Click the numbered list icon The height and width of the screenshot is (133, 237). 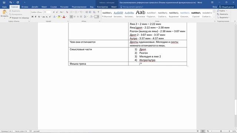coord(76,12)
